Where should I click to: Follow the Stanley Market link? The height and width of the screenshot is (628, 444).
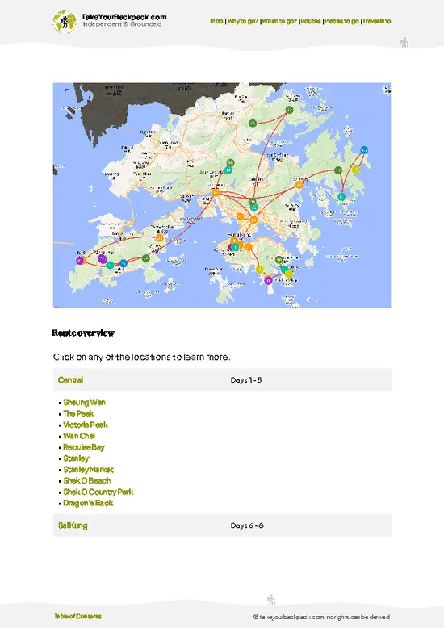[x=88, y=470]
